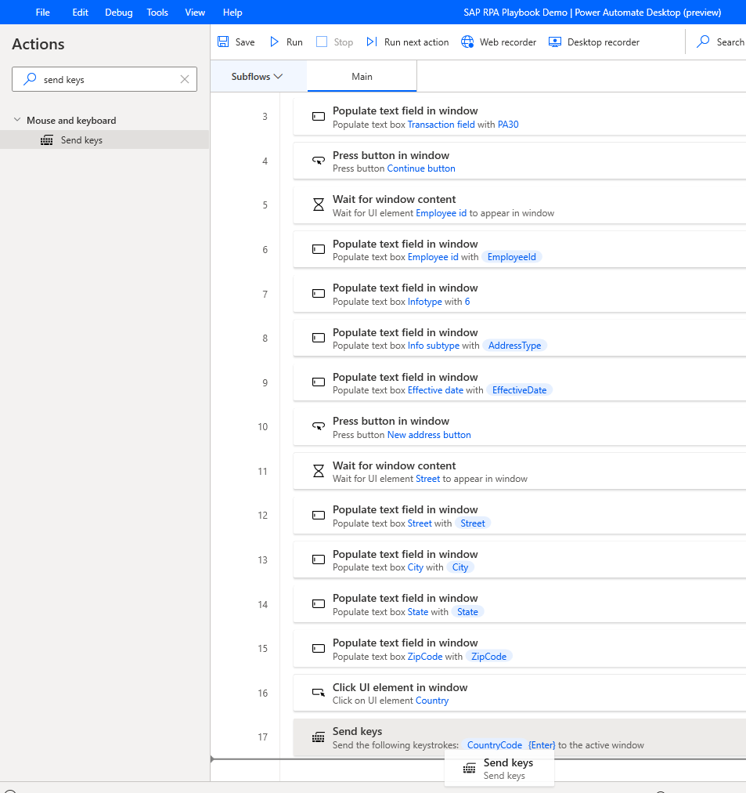
Task: Click the AddressType variable in step 8
Action: [514, 346]
